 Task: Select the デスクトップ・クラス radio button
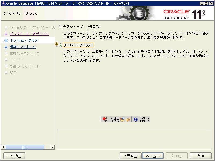pyautogui.click(x=60, y=27)
